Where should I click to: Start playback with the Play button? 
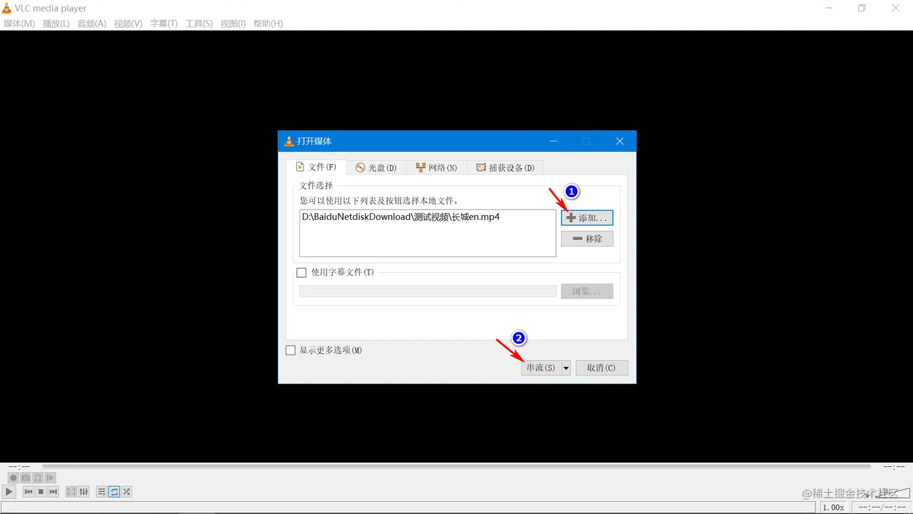8,492
